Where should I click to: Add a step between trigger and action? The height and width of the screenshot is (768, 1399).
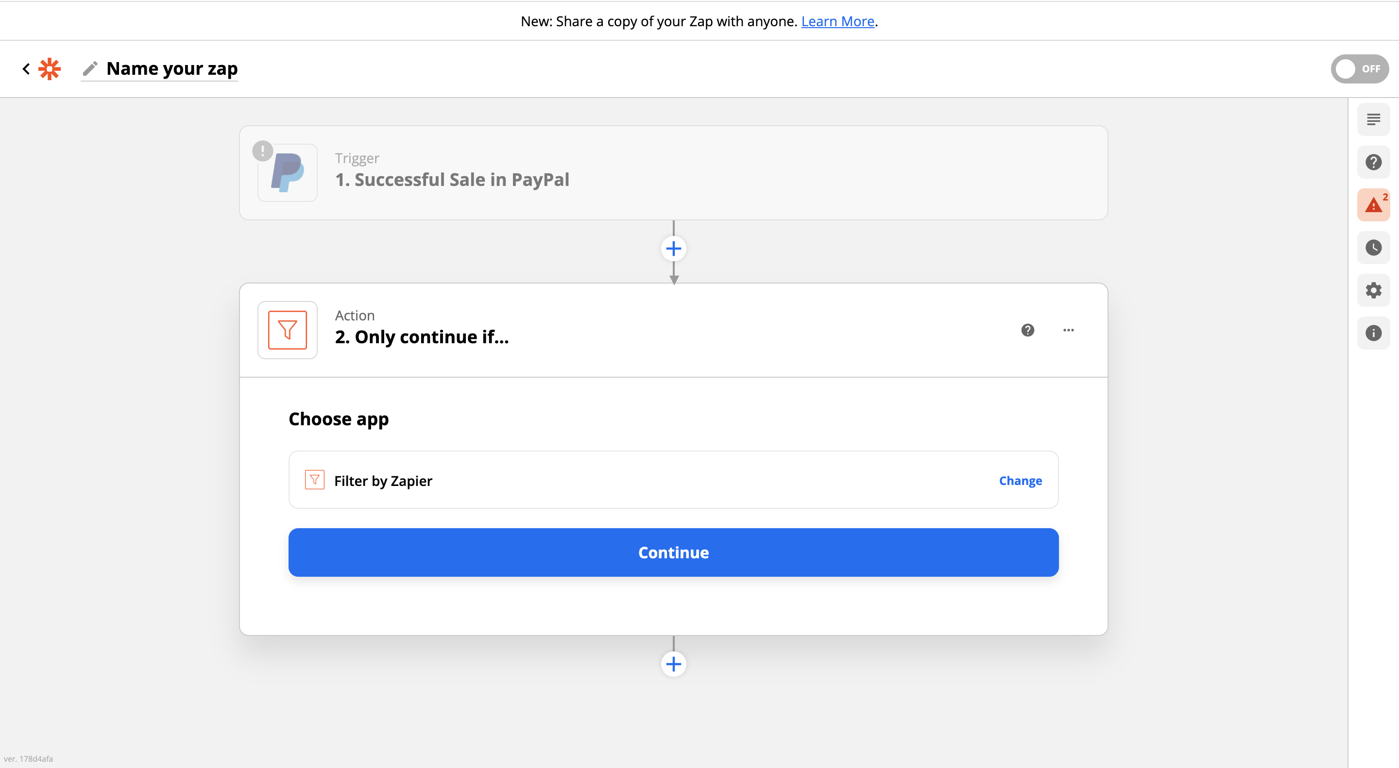(673, 249)
